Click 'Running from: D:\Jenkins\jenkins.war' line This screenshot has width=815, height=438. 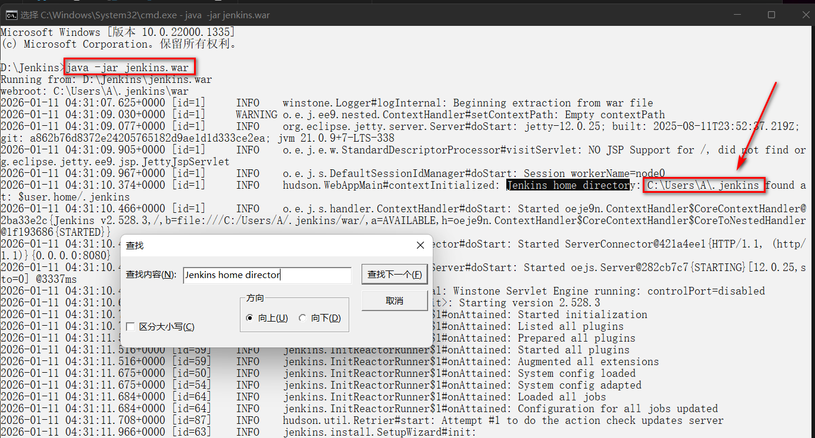(106, 79)
